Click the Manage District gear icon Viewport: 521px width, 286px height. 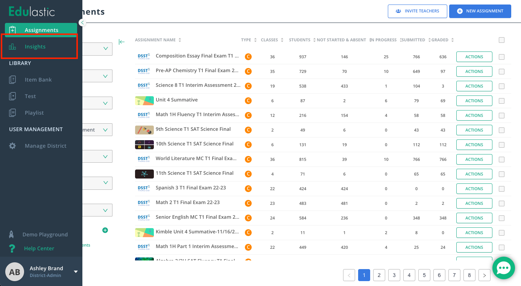[x=12, y=146]
